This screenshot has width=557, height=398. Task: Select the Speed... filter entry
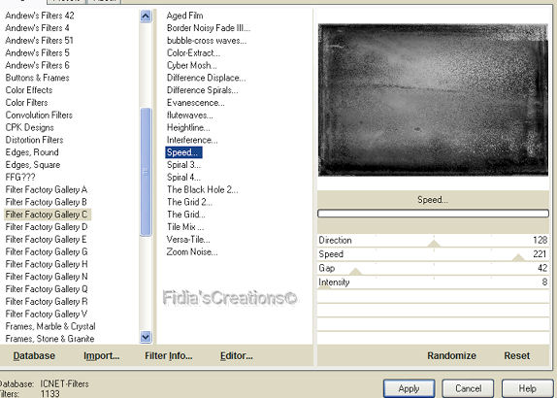[183, 152]
